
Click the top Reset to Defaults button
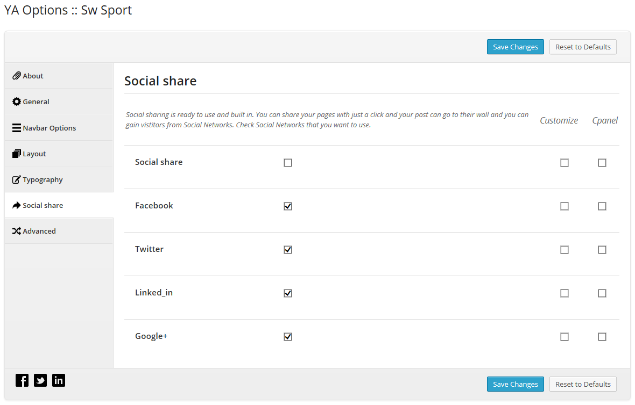point(583,47)
